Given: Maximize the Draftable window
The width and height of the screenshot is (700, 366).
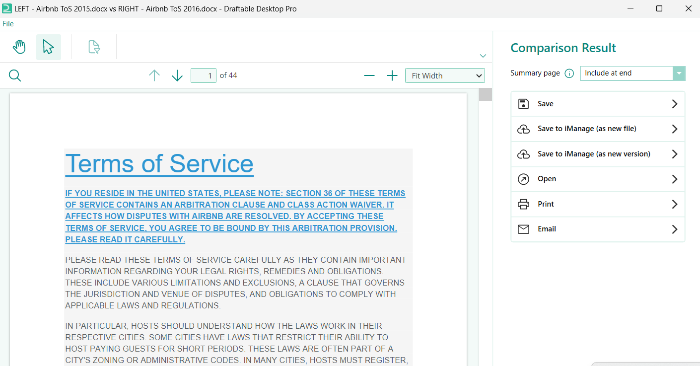Looking at the screenshot, I should 659,8.
